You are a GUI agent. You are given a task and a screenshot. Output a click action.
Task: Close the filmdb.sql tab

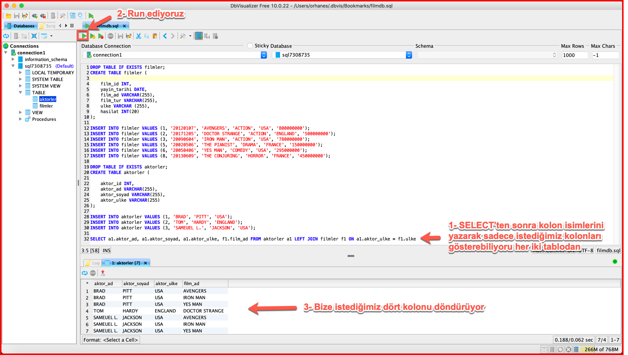[124, 26]
